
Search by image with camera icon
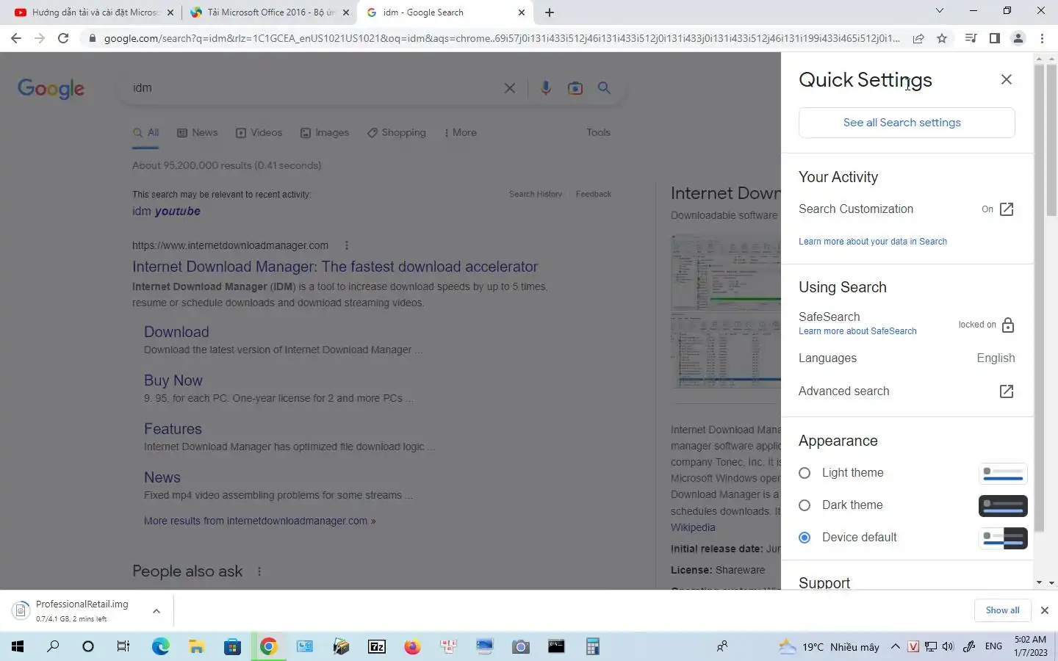pyautogui.click(x=575, y=88)
